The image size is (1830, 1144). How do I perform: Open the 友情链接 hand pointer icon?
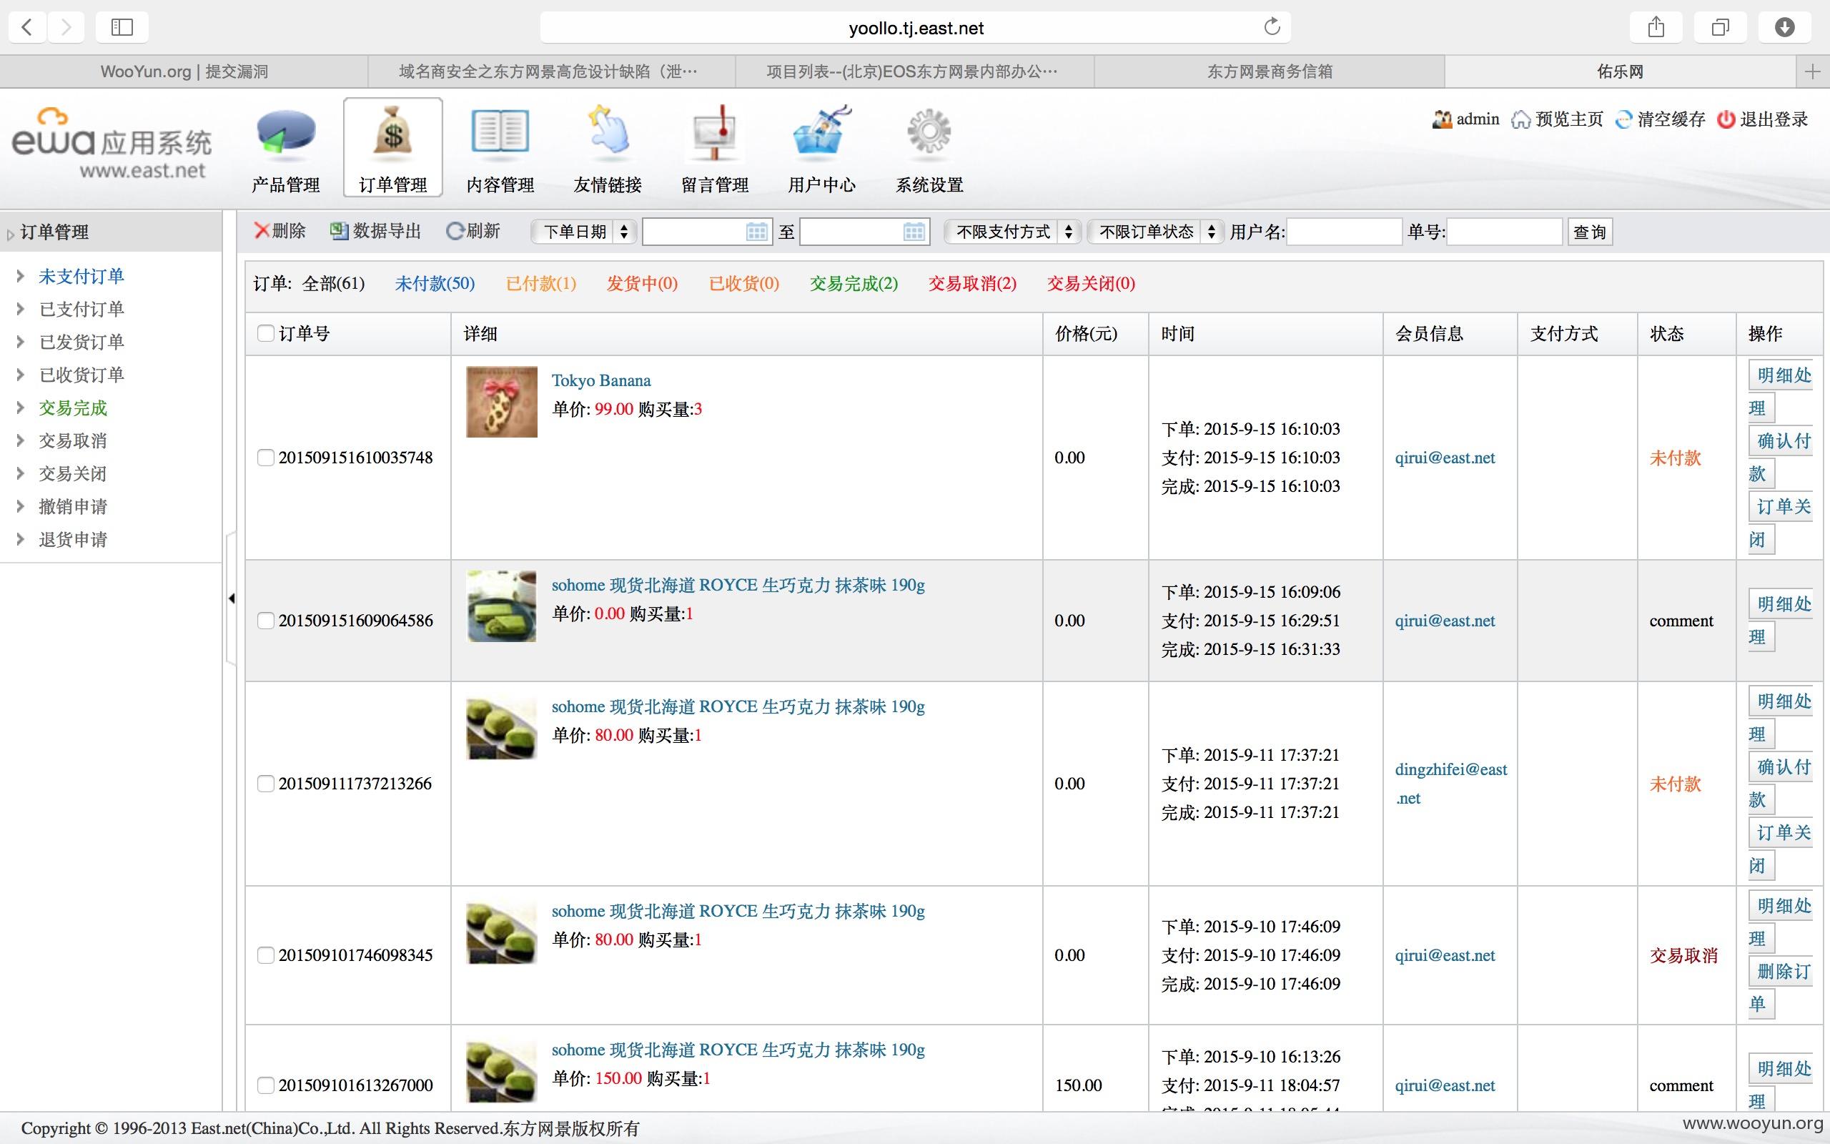pyautogui.click(x=608, y=130)
